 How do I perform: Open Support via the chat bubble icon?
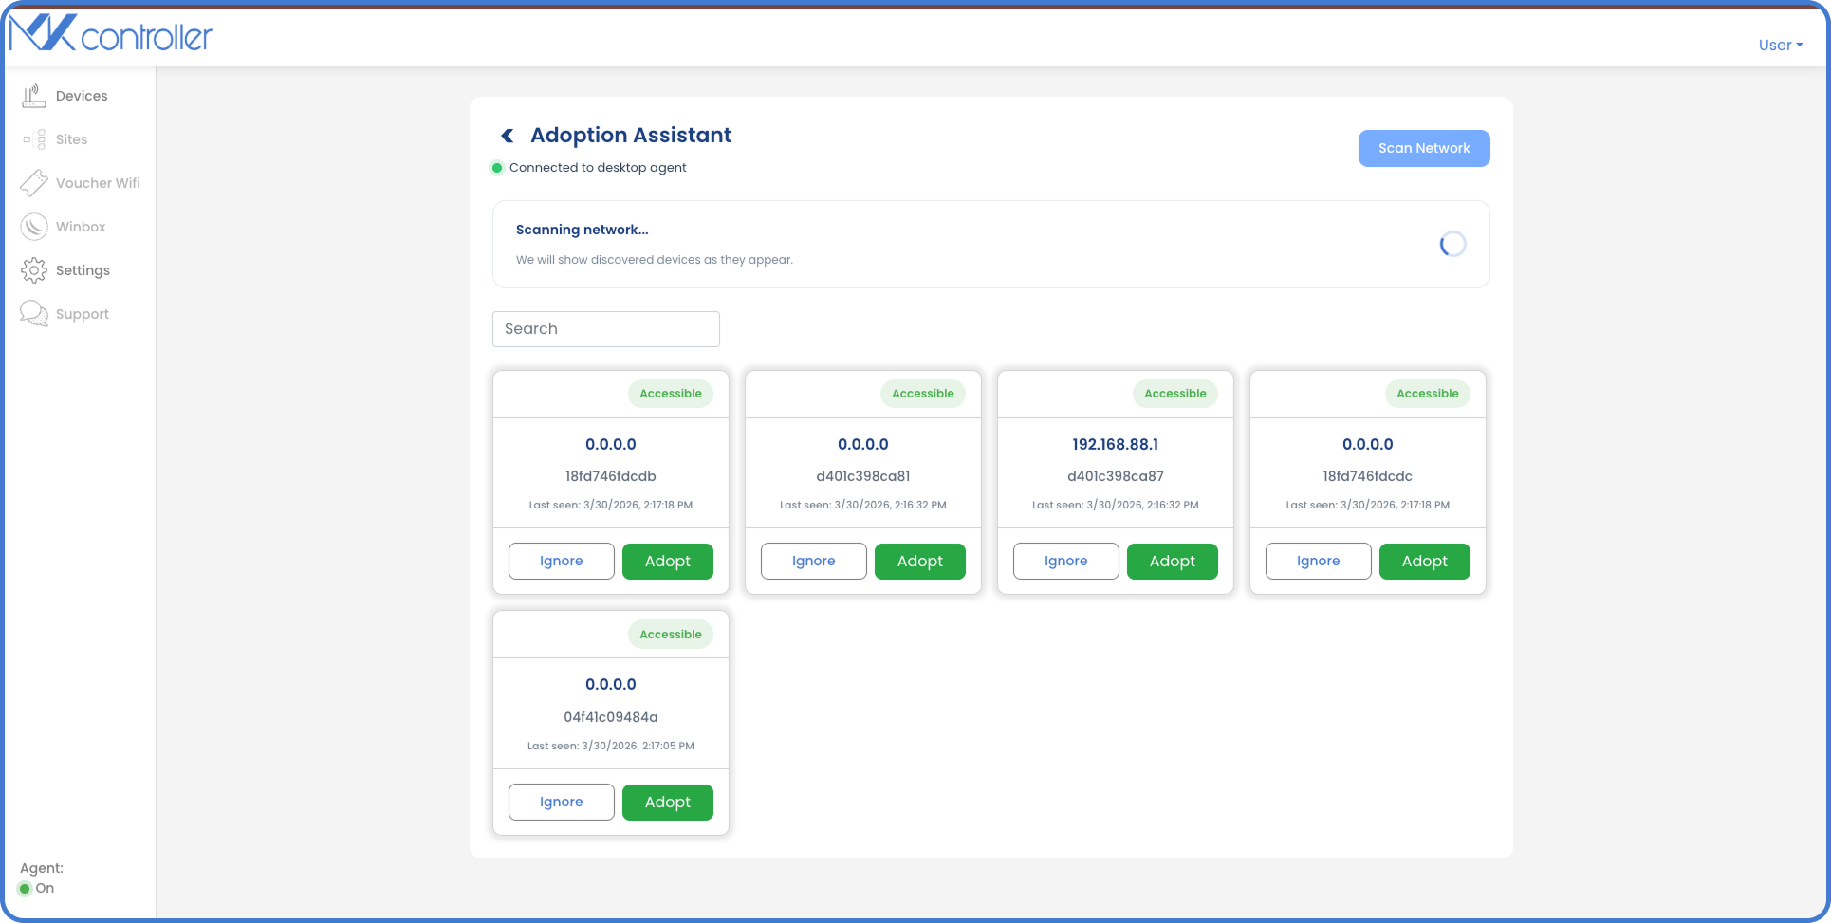pyautogui.click(x=34, y=313)
